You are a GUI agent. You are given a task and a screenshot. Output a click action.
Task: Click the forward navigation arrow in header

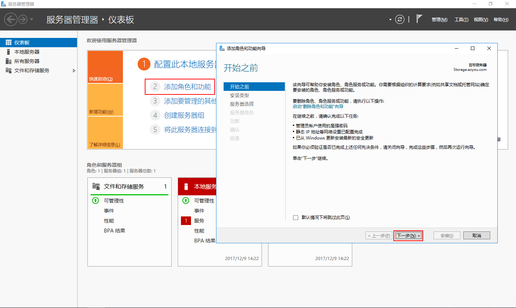[23, 19]
